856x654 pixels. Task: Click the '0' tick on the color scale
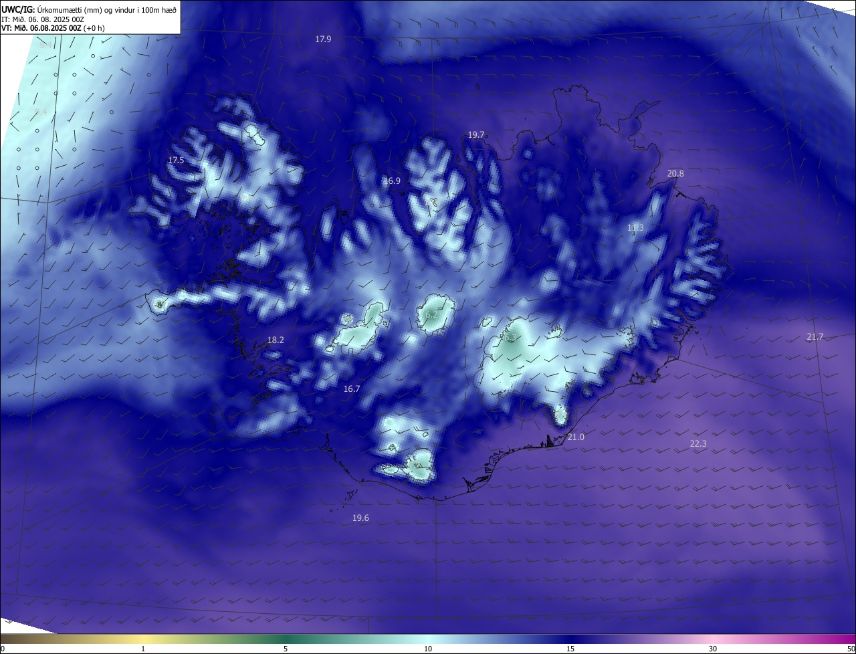point(3,649)
